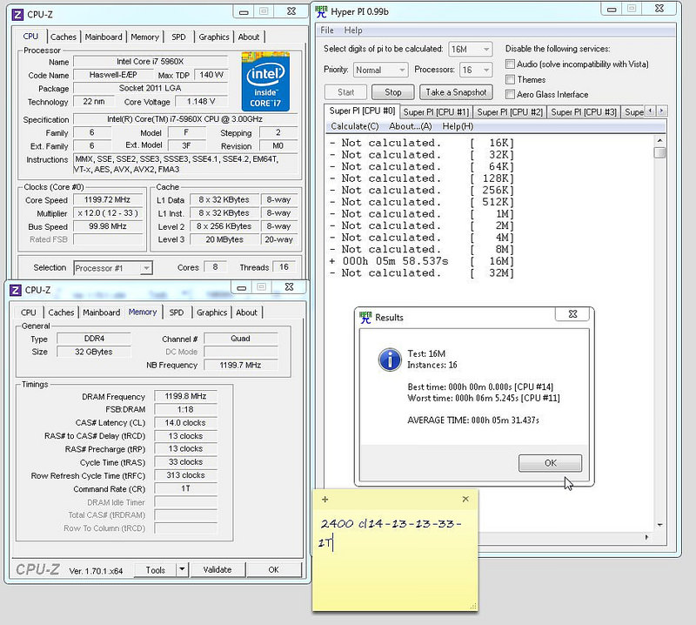
Task: Toggle Audio service disable checkbox
Action: click(x=510, y=64)
